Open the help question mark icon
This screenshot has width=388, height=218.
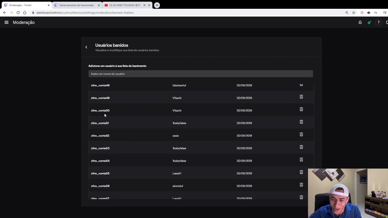coord(379,22)
